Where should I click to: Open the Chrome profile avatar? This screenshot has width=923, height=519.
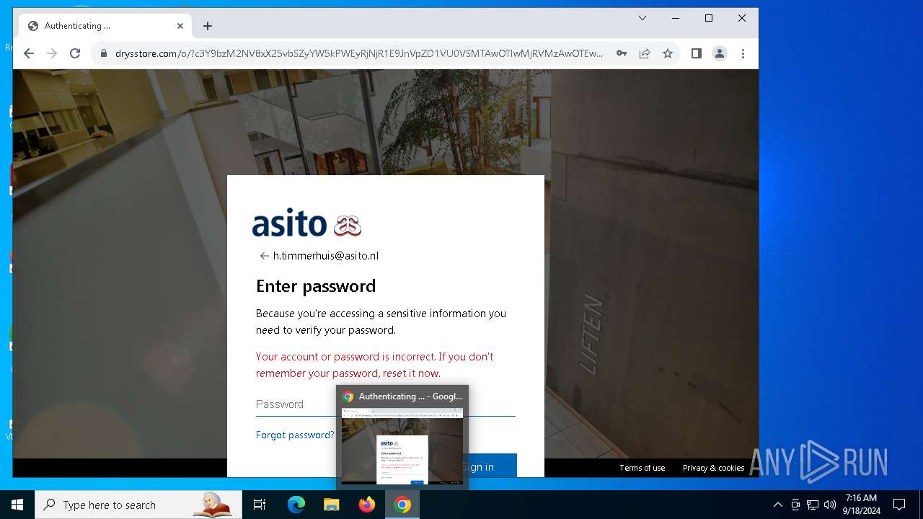720,53
